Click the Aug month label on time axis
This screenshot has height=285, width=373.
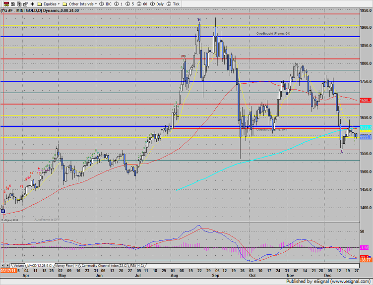[175, 276]
